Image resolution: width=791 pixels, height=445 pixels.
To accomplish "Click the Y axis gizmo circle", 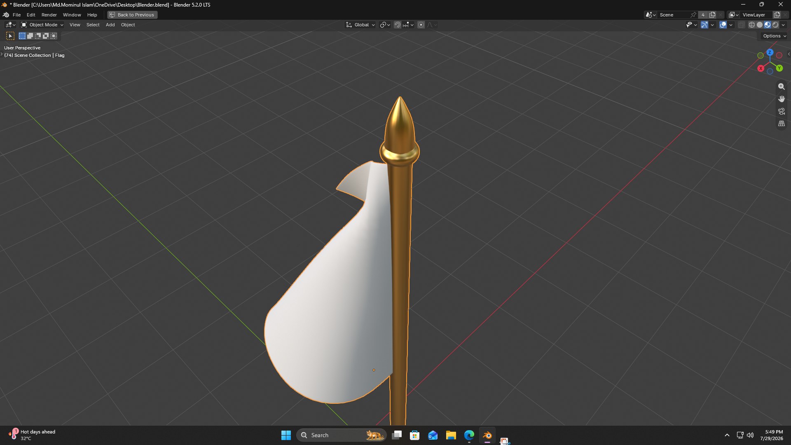I will (x=779, y=68).
